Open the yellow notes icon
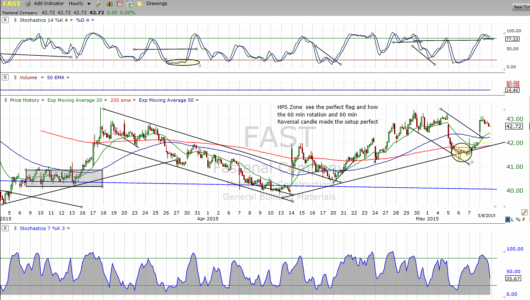 point(139,4)
